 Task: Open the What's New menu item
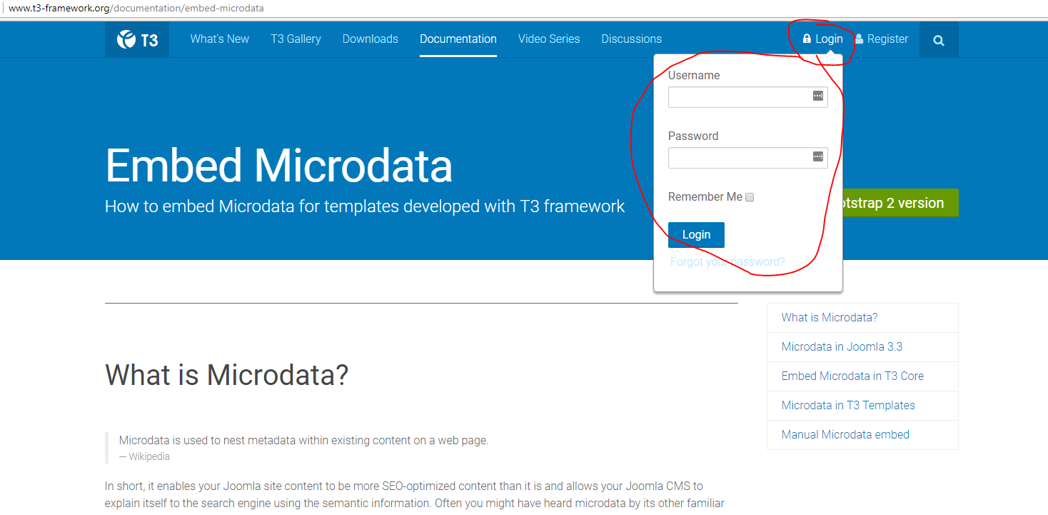tap(219, 39)
